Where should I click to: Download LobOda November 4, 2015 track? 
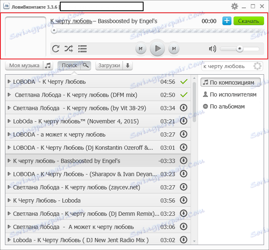[184, 121]
